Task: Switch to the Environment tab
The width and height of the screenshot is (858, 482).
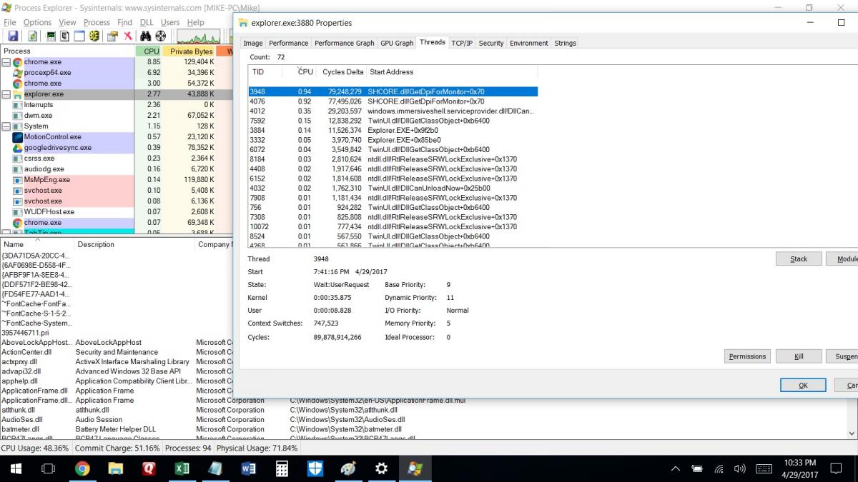Action: 529,43
